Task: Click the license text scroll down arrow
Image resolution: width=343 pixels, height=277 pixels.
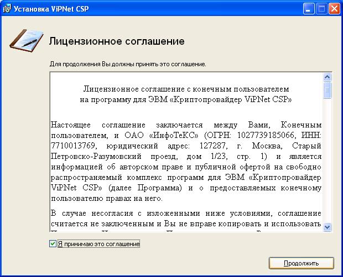Action: [x=328, y=227]
